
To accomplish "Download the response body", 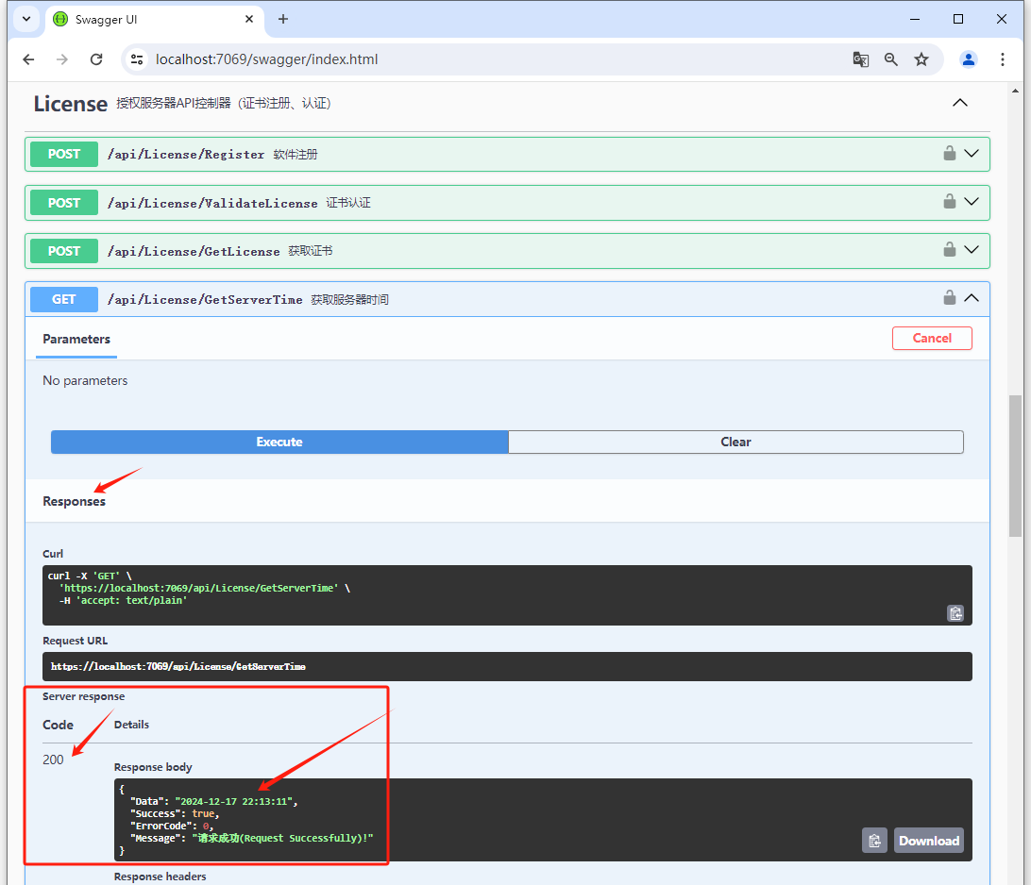I will (928, 841).
